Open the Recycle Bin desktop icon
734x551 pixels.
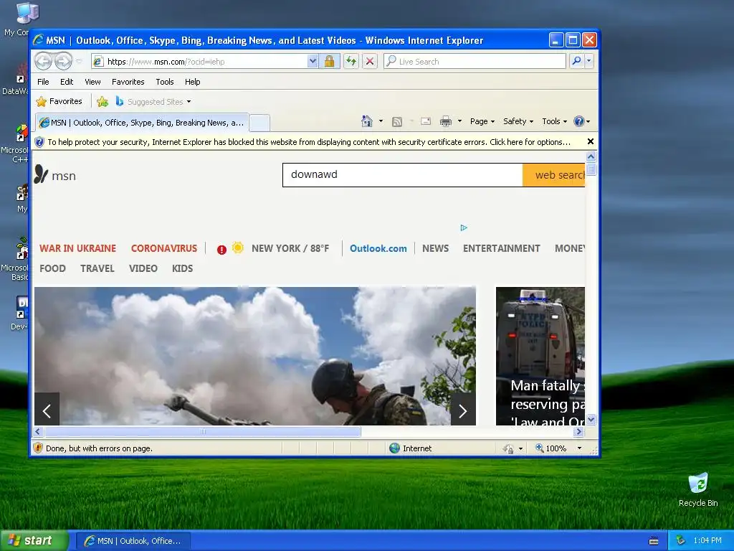coord(698,490)
